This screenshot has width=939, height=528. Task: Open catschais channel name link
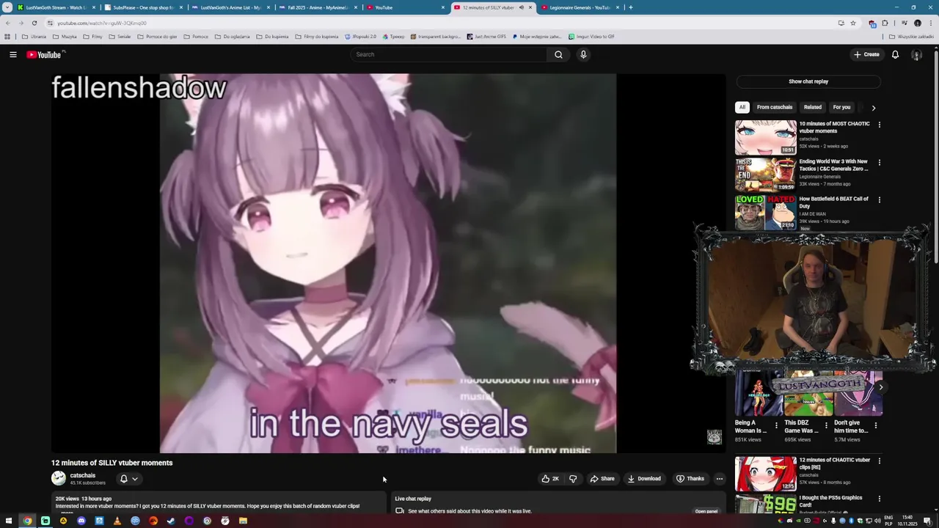coord(83,475)
